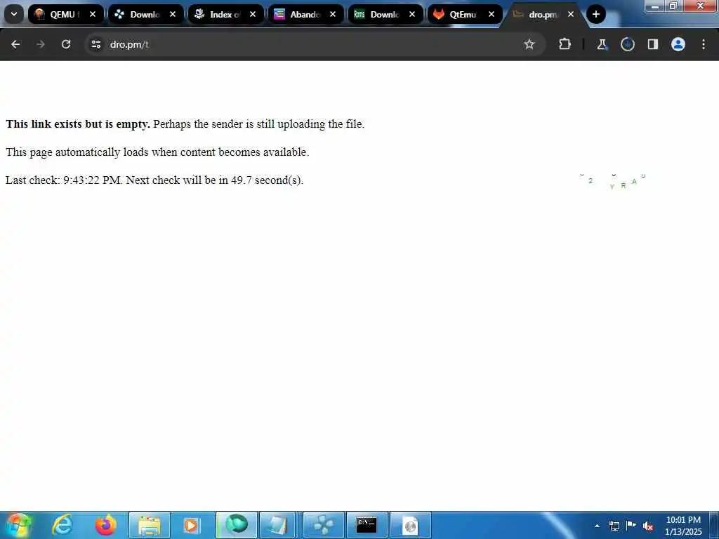Viewport: 719px width, 539px height.
Task: Close the active dro.pm tab
Action: point(571,14)
